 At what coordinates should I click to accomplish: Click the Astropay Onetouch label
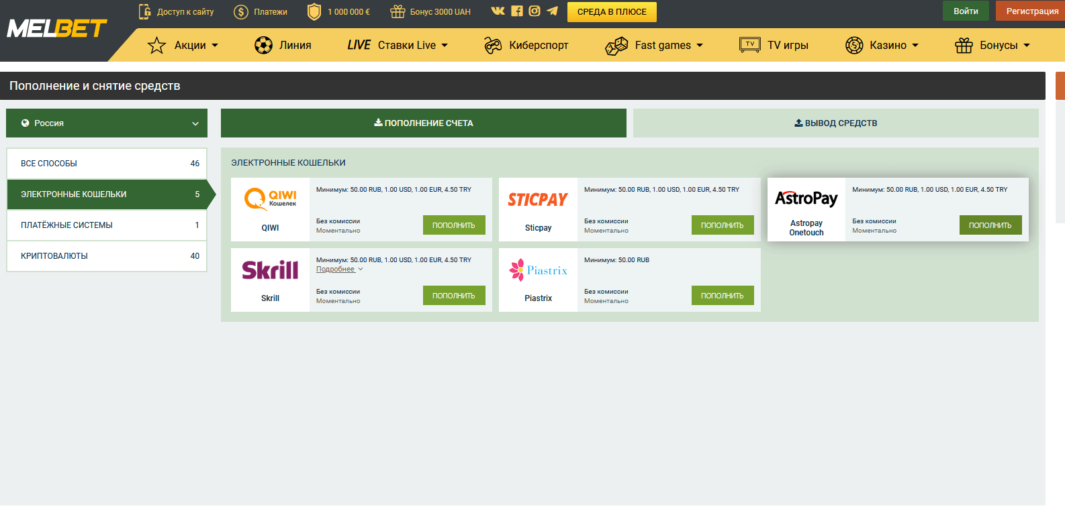[x=806, y=228]
